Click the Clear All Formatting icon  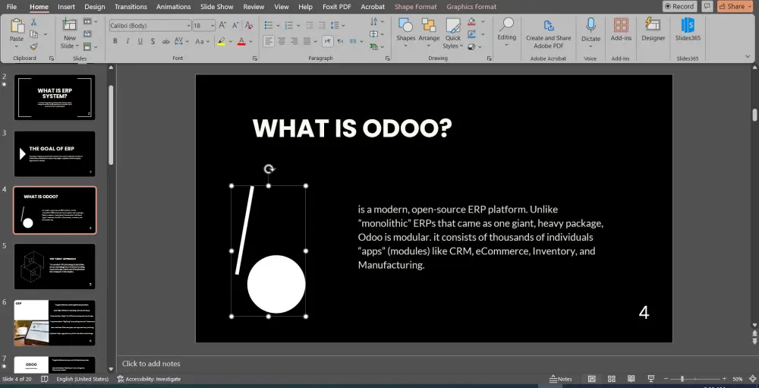pos(249,25)
